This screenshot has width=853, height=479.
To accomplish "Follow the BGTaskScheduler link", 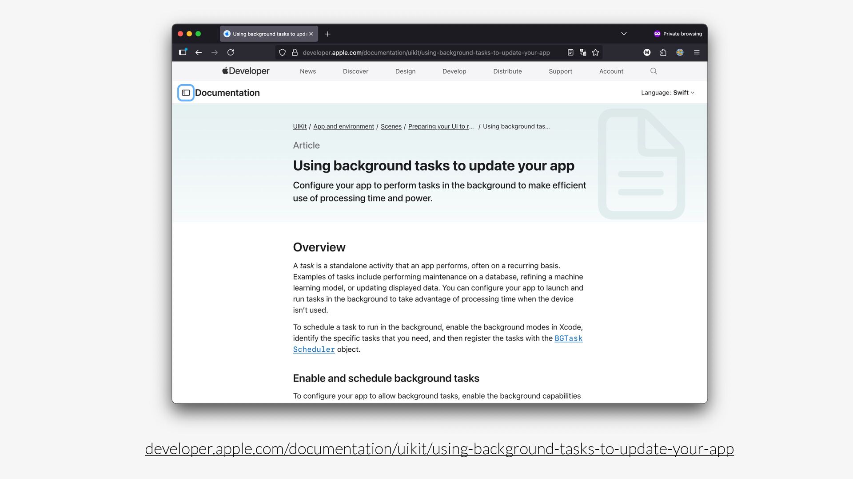I will [568, 338].
